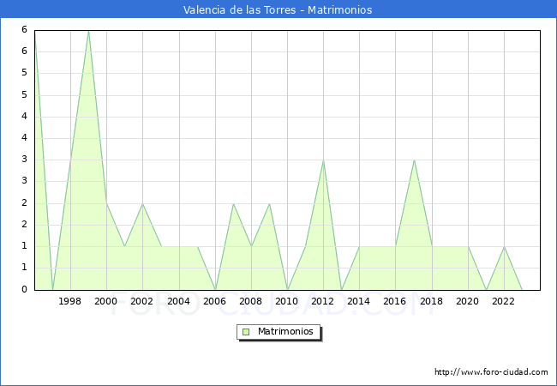Click the 2009 peak data point
The image size is (557, 386).
(x=270, y=203)
